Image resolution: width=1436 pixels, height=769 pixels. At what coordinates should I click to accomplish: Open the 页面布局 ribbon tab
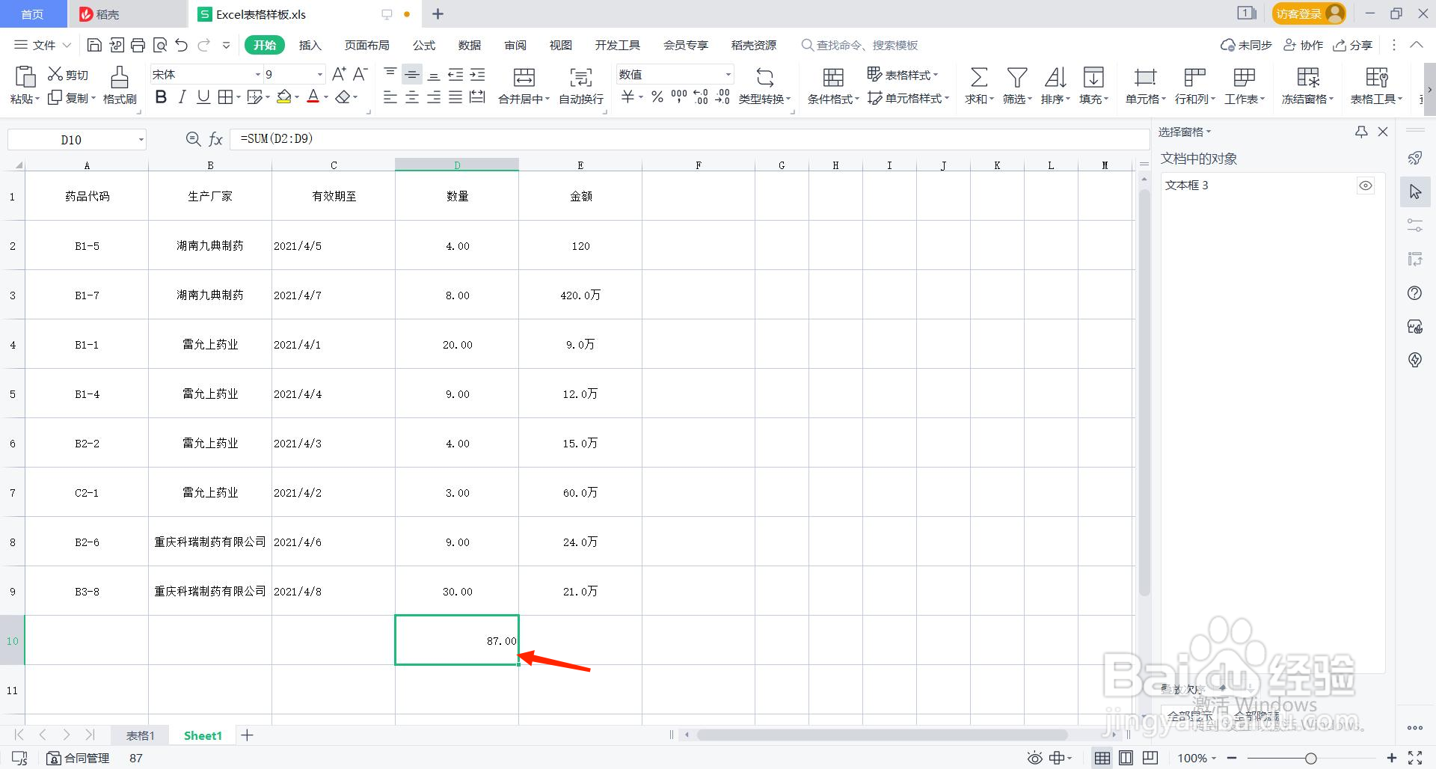366,45
